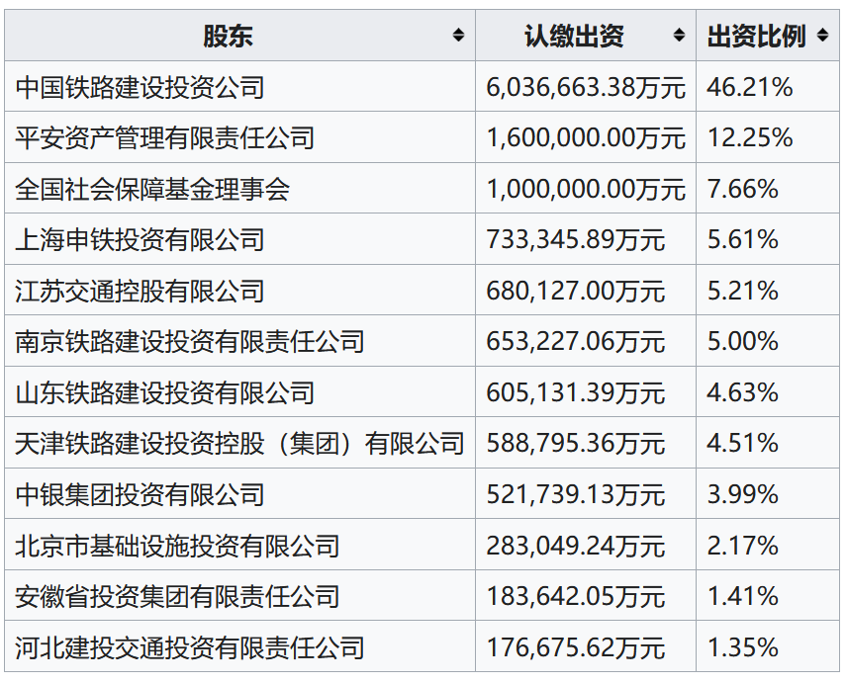Select the 山东铁路建设投资有限公司 cell
Image resolution: width=847 pixels, height=684 pixels.
[x=239, y=391]
